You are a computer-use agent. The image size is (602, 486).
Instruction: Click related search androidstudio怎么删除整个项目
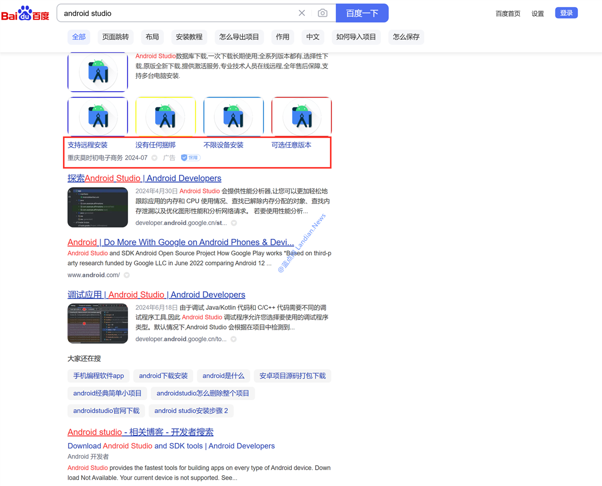tap(203, 393)
